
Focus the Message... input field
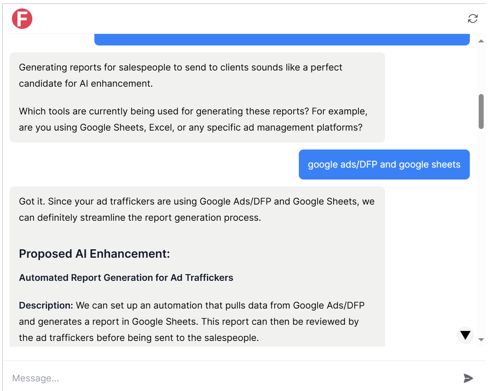click(x=231, y=378)
